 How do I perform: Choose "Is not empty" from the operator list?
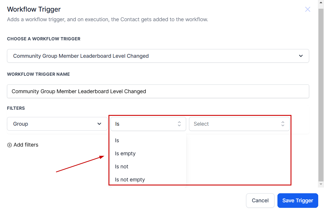tap(130, 180)
